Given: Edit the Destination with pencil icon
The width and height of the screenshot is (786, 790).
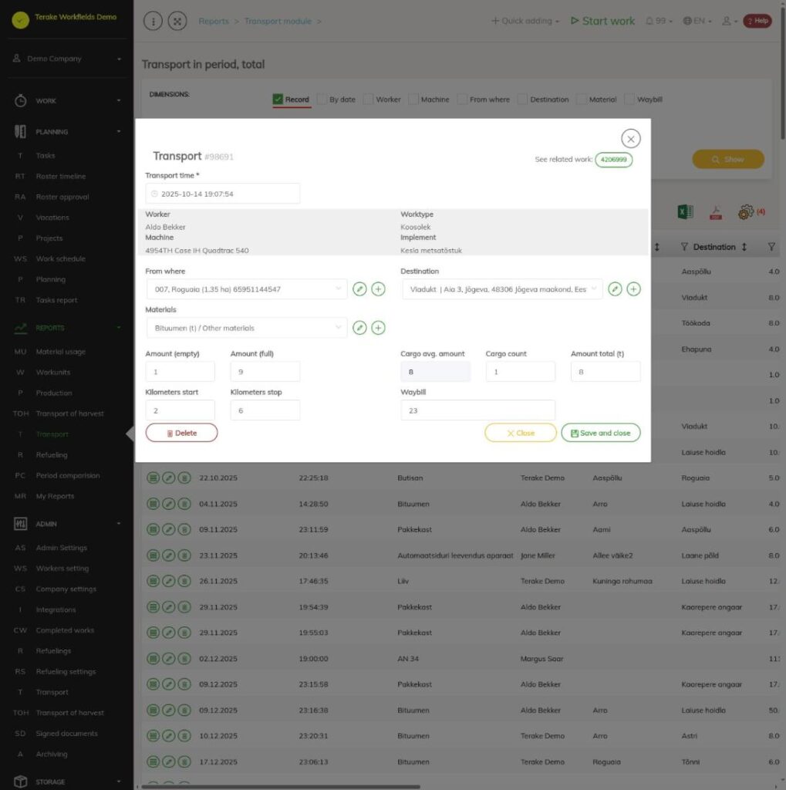Looking at the screenshot, I should coord(615,289).
